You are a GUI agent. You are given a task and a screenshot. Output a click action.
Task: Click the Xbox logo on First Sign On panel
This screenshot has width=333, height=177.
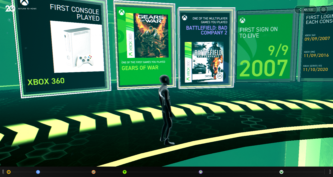pos(242,20)
